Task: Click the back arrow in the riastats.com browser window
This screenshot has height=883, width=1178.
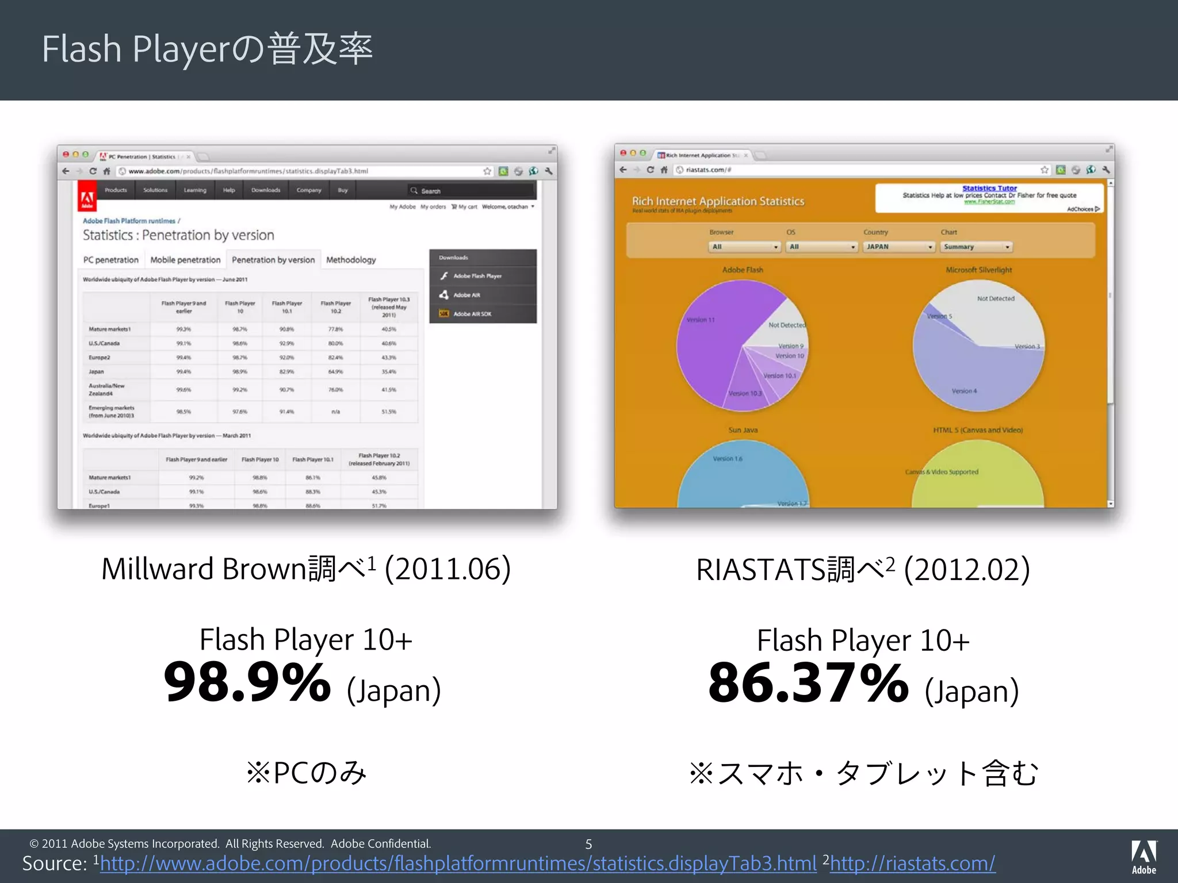Action: coord(623,170)
